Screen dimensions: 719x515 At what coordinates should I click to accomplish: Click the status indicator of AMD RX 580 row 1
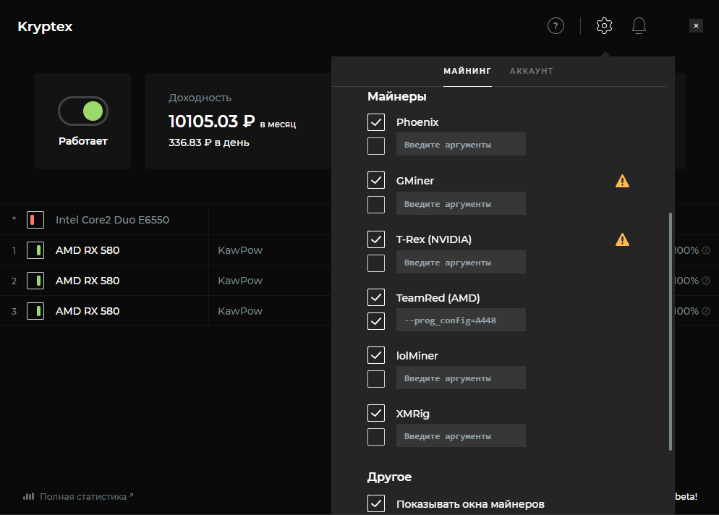pyautogui.click(x=35, y=250)
